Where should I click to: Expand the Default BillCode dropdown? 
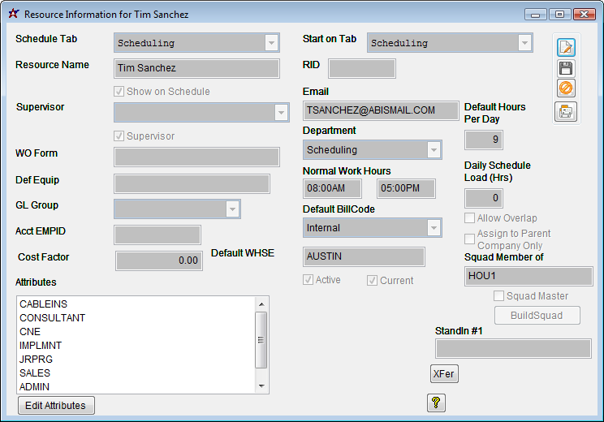434,228
